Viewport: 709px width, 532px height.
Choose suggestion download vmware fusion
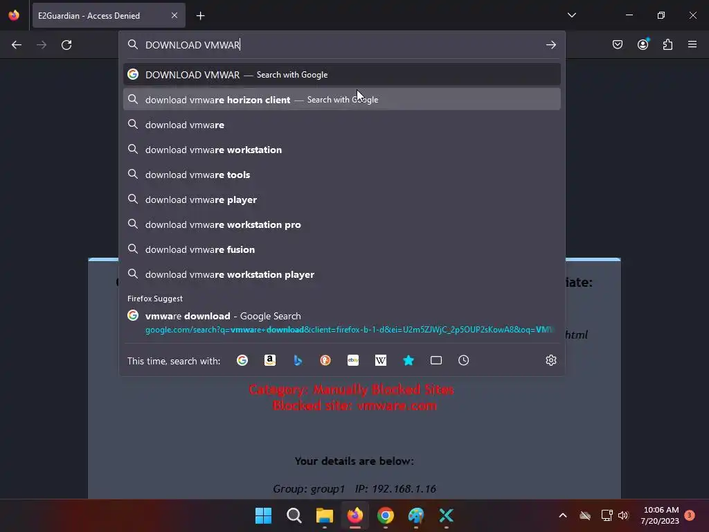tap(342, 249)
